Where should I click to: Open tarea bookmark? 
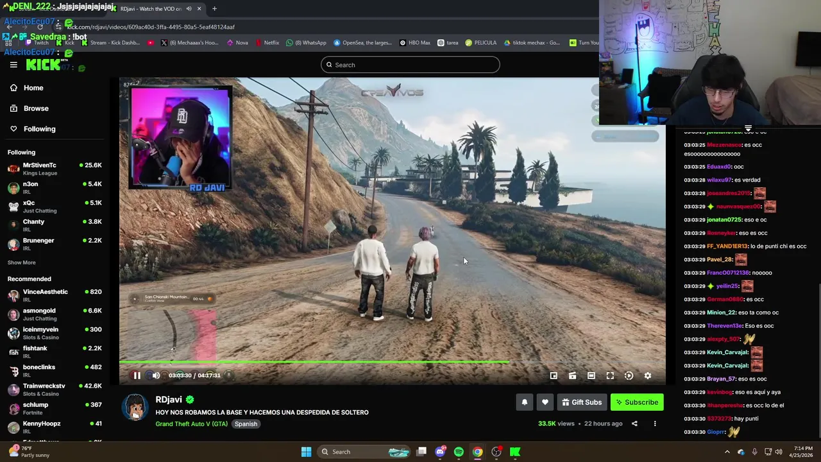point(448,42)
